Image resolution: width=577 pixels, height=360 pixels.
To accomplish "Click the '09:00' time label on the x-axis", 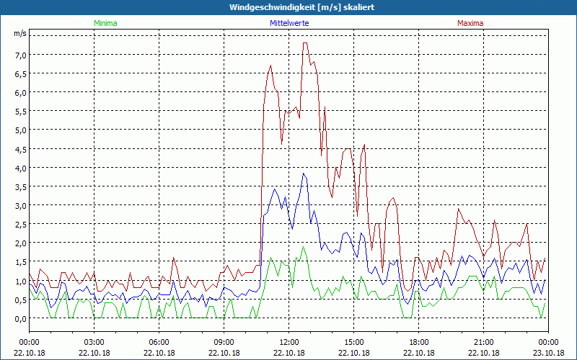I will pyautogui.click(x=224, y=343).
